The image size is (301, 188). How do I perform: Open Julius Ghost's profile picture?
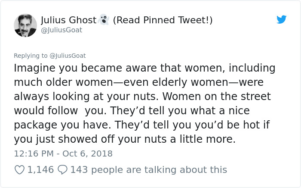[25, 25]
